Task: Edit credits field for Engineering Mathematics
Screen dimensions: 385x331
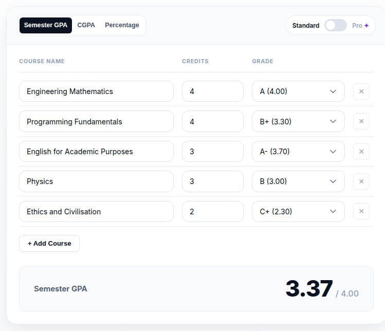Action: (213, 91)
